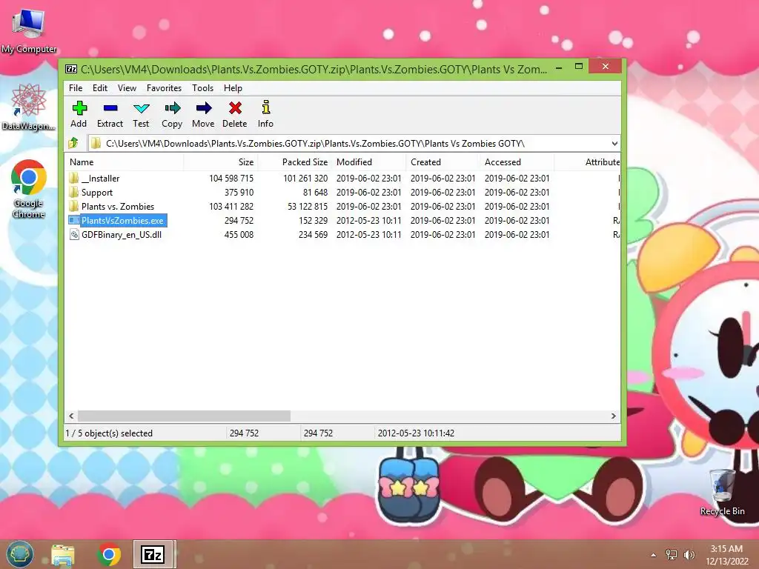Click the 7-Zip taskbar button
This screenshot has height=569, width=759.
(x=153, y=554)
